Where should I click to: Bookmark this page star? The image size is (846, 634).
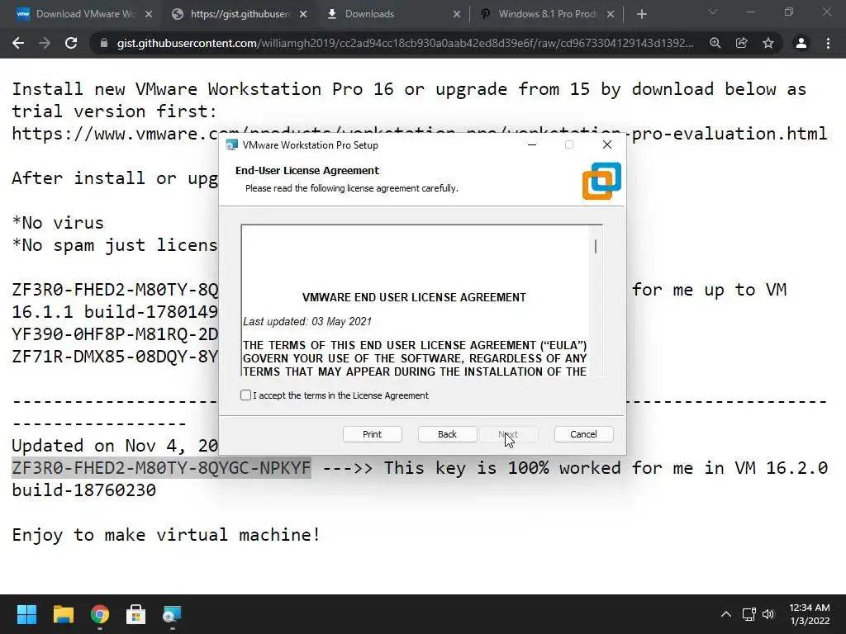click(768, 43)
